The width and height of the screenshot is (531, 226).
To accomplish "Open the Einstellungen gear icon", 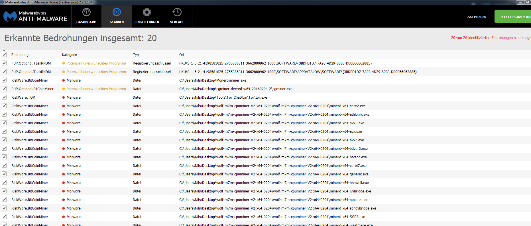I will point(147,12).
